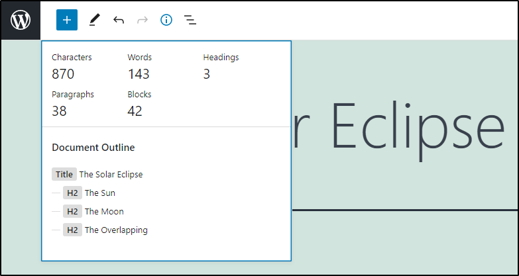Click the Title badge in outline
519x276 pixels.
[x=64, y=174]
